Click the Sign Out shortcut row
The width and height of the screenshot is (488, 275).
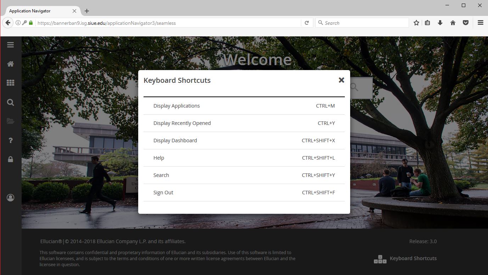click(x=244, y=193)
